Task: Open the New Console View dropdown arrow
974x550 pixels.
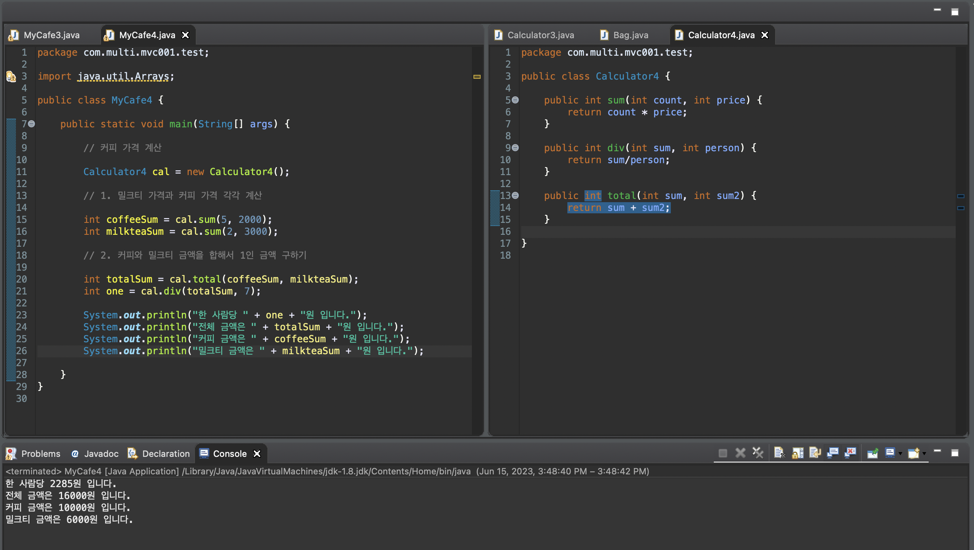Action: (924, 454)
